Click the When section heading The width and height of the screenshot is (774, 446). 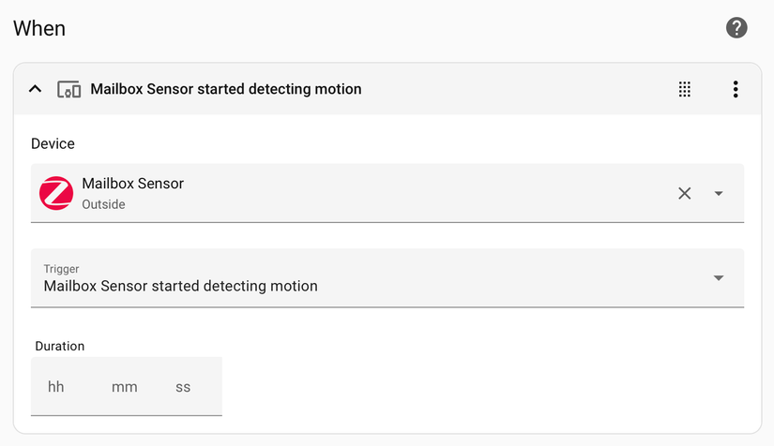(x=39, y=28)
